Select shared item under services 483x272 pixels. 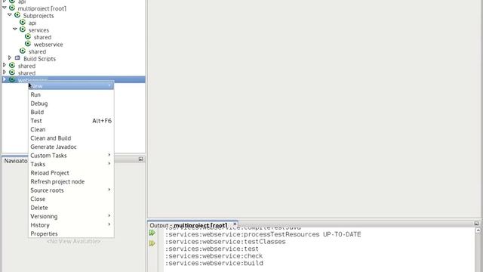click(x=42, y=37)
